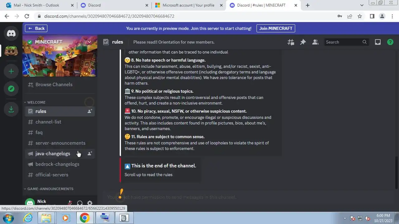Viewport: 399px width, 224px height.
Task: Reload the page
Action: (x=27, y=16)
